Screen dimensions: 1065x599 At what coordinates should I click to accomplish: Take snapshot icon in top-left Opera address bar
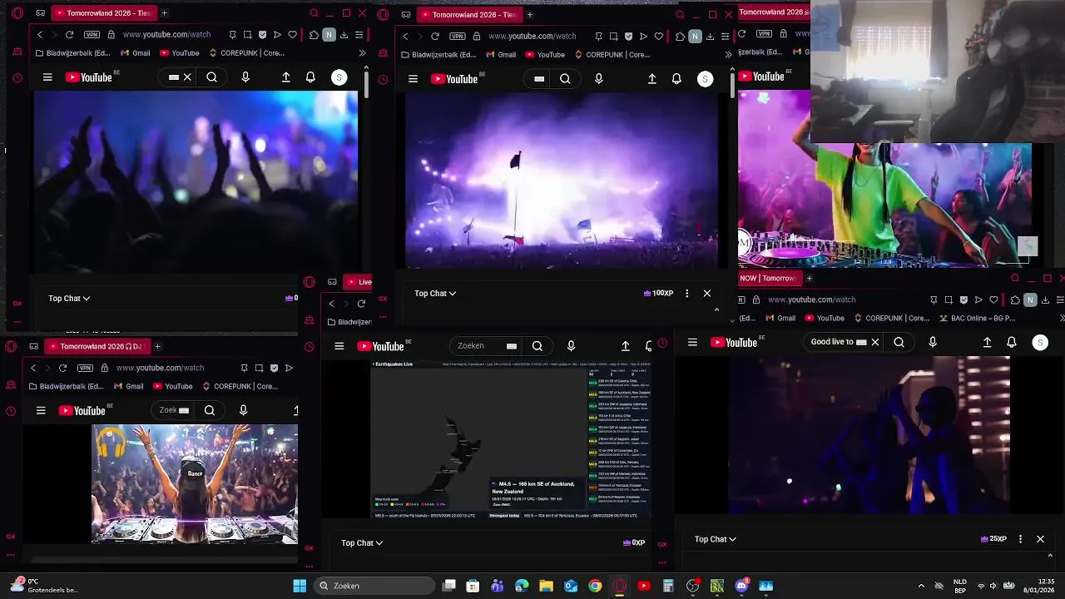(x=248, y=35)
